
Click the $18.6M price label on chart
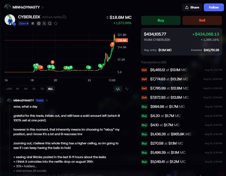point(122,40)
